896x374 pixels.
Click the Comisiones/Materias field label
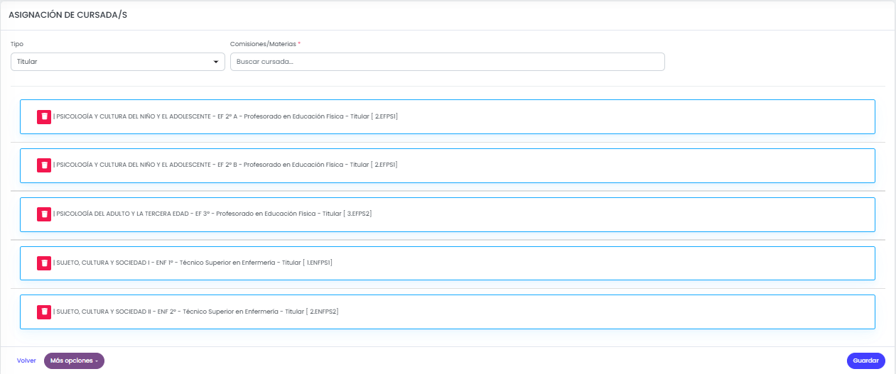tap(265, 44)
